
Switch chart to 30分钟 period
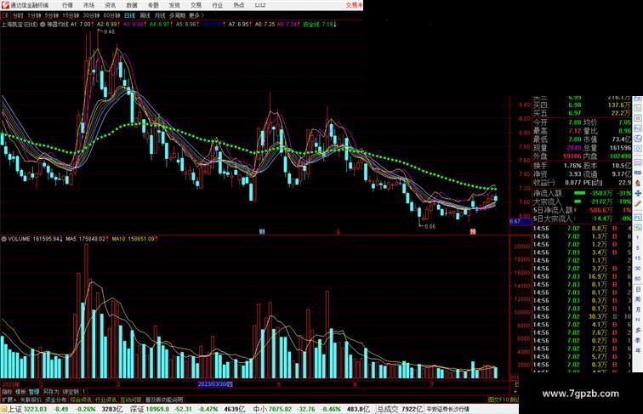click(91, 15)
